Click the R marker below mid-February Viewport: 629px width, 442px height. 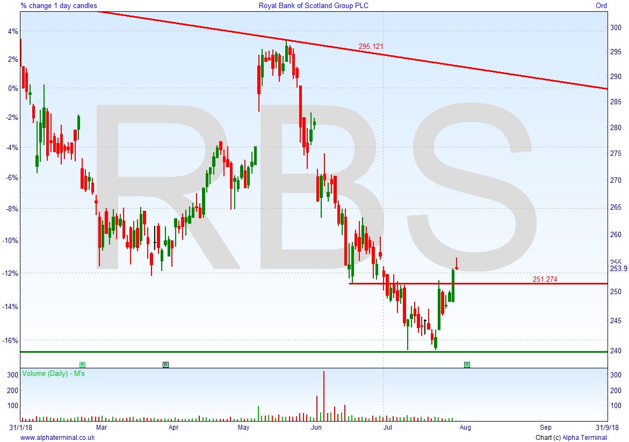point(82,365)
